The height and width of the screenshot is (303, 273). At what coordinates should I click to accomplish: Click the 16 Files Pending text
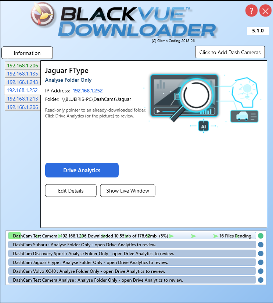(x=236, y=236)
